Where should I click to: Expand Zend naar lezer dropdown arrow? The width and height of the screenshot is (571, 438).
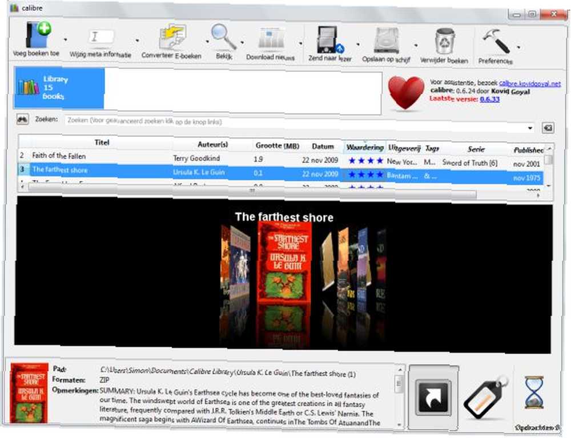358,44
